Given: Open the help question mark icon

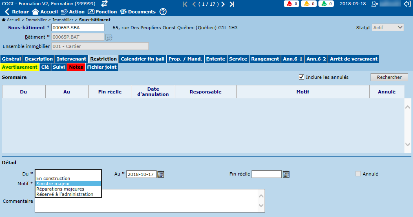Looking at the screenshot, I should [163, 12].
